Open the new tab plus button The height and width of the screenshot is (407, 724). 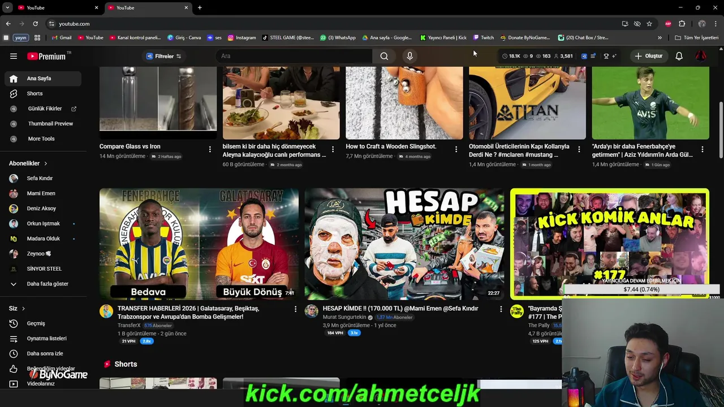coord(200,7)
